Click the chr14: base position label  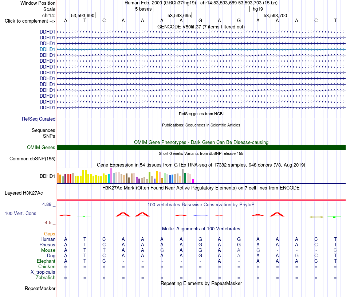[48, 15]
